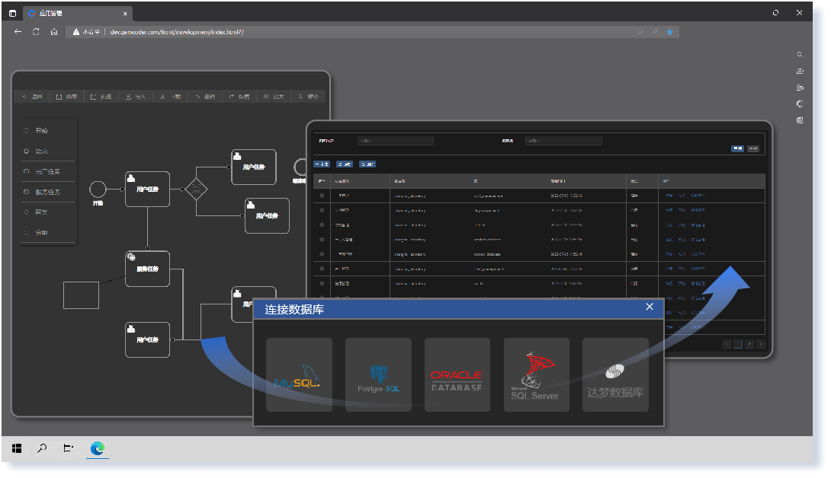Click the 放大 zoom-in toolbar button

[274, 97]
